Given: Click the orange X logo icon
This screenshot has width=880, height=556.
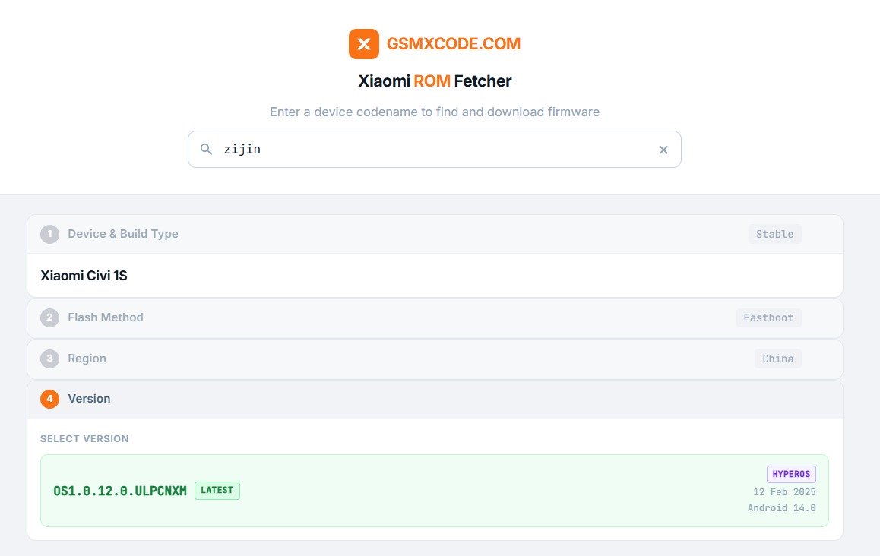Looking at the screenshot, I should [x=364, y=44].
